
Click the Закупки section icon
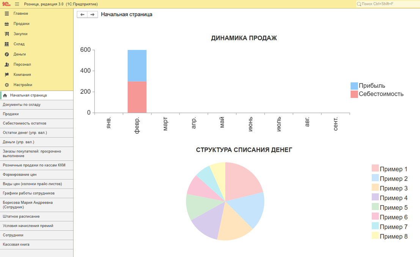coord(7,34)
